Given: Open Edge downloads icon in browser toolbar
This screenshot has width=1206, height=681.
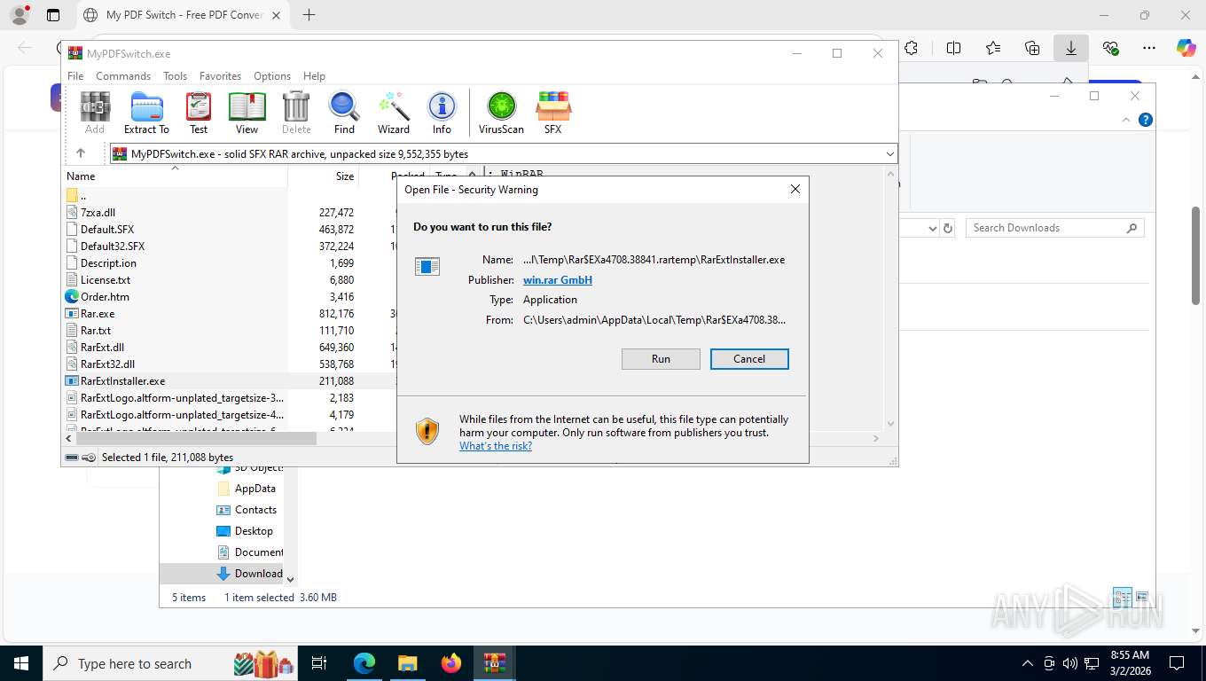Looking at the screenshot, I should [x=1071, y=48].
